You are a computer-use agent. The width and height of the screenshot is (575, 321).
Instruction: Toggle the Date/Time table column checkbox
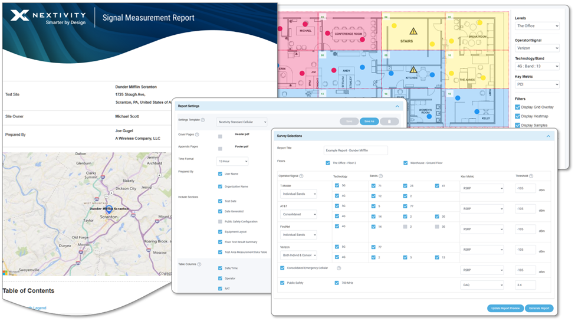pyautogui.click(x=220, y=268)
